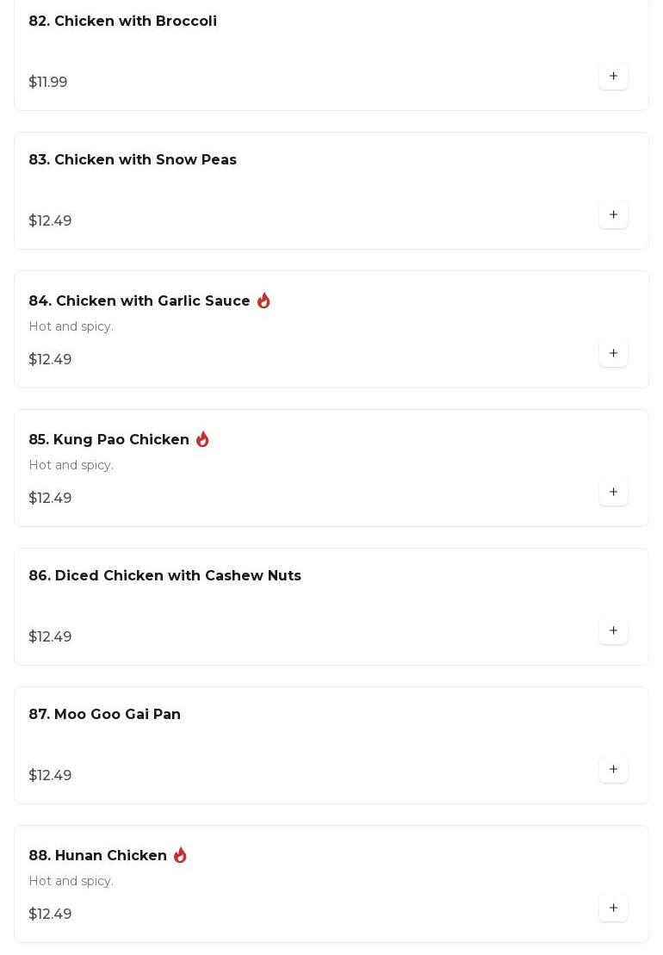The image size is (663, 955).
Task: Add Chicken with Broccoli using plus icon
Action: 613,76
